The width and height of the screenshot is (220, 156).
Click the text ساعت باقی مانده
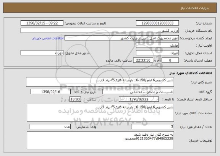119,61
